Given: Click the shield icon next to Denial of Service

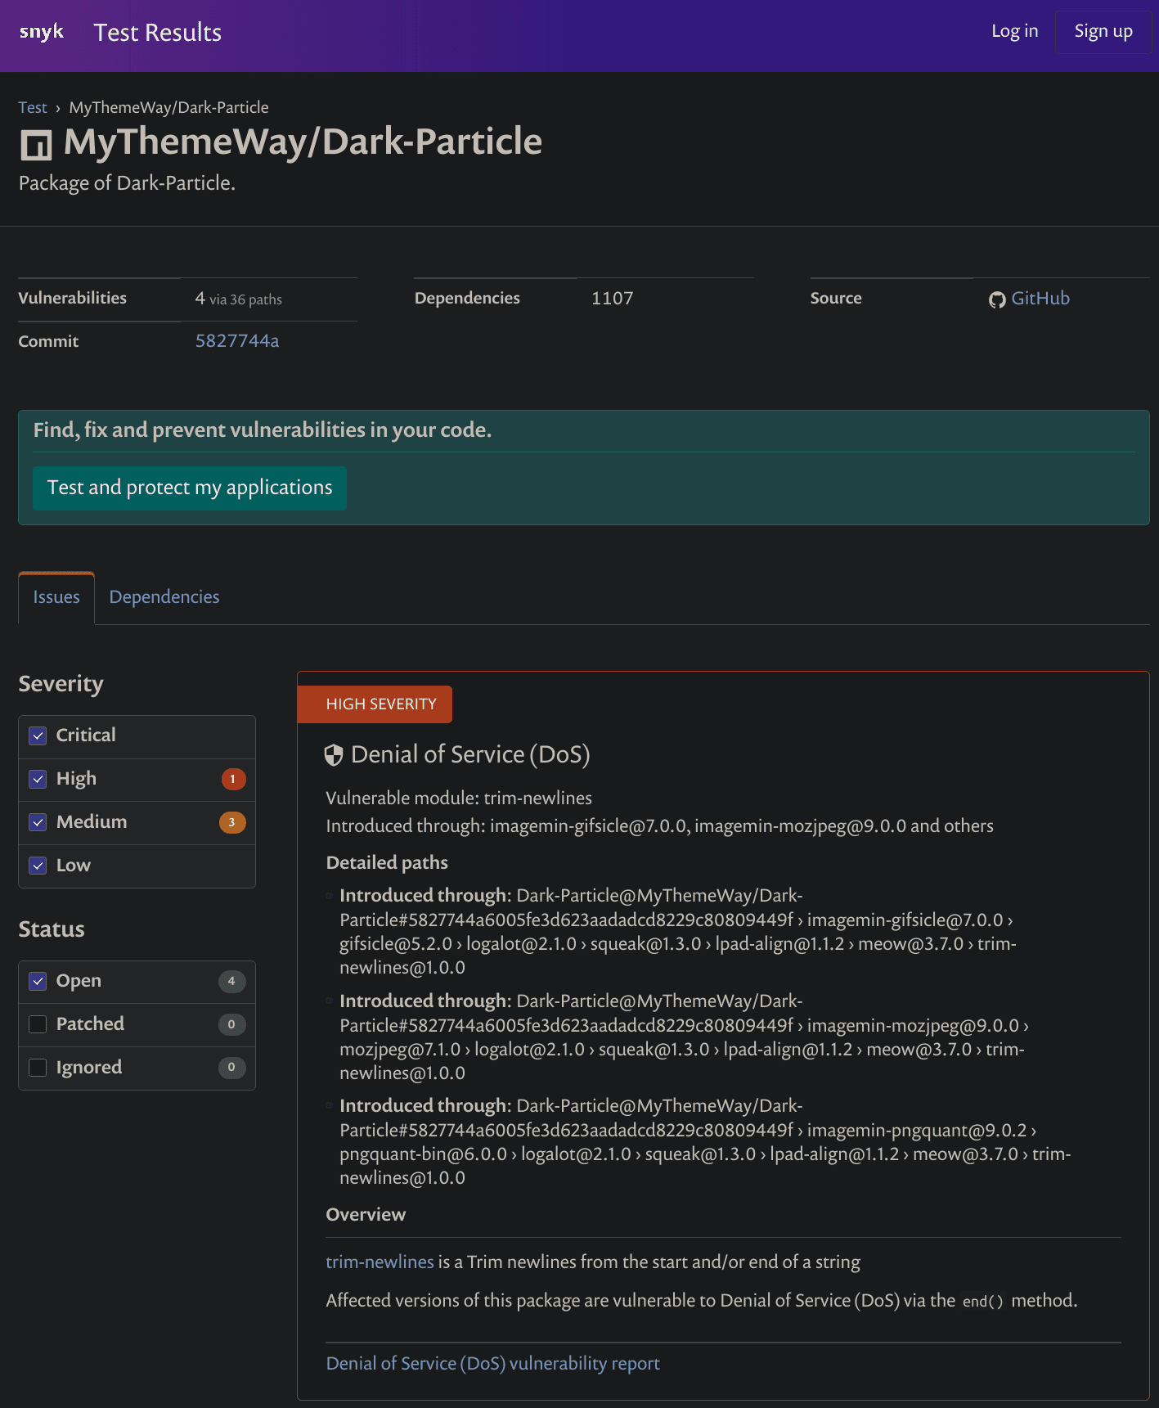Looking at the screenshot, I should [x=334, y=755].
